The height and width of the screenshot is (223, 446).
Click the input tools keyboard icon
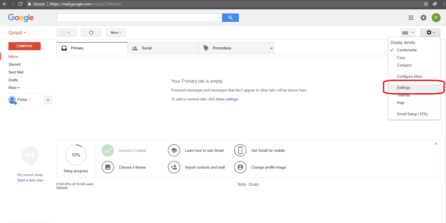[x=405, y=33]
